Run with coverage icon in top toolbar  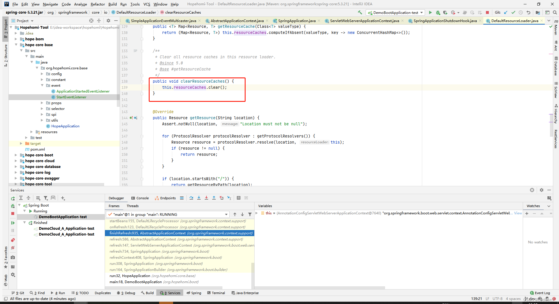445,12
